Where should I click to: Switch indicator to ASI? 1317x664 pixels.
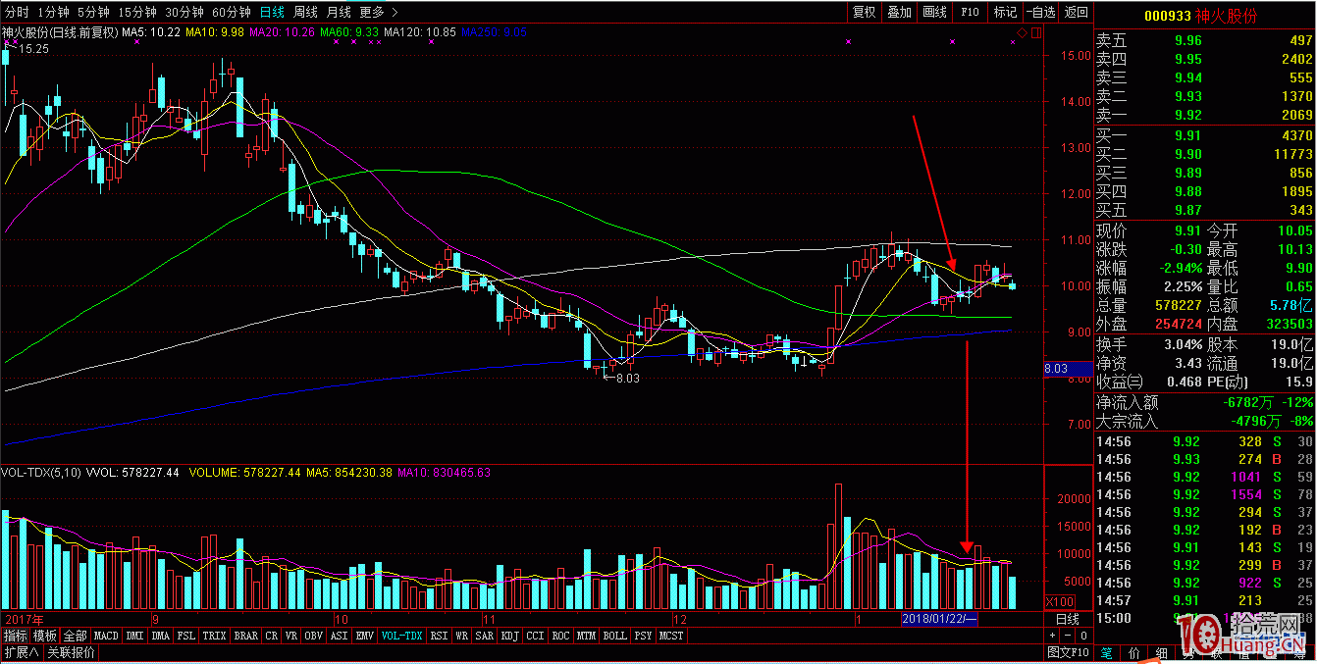pyautogui.click(x=340, y=636)
